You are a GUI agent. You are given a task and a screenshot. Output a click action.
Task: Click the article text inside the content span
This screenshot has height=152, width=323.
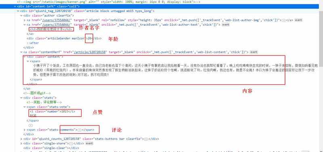[x=176, y=70]
